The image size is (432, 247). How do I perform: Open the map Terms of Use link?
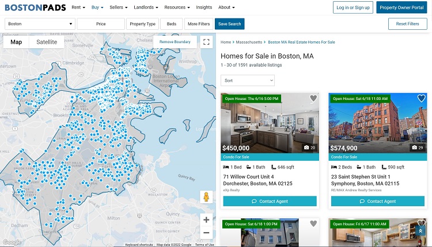204,245
